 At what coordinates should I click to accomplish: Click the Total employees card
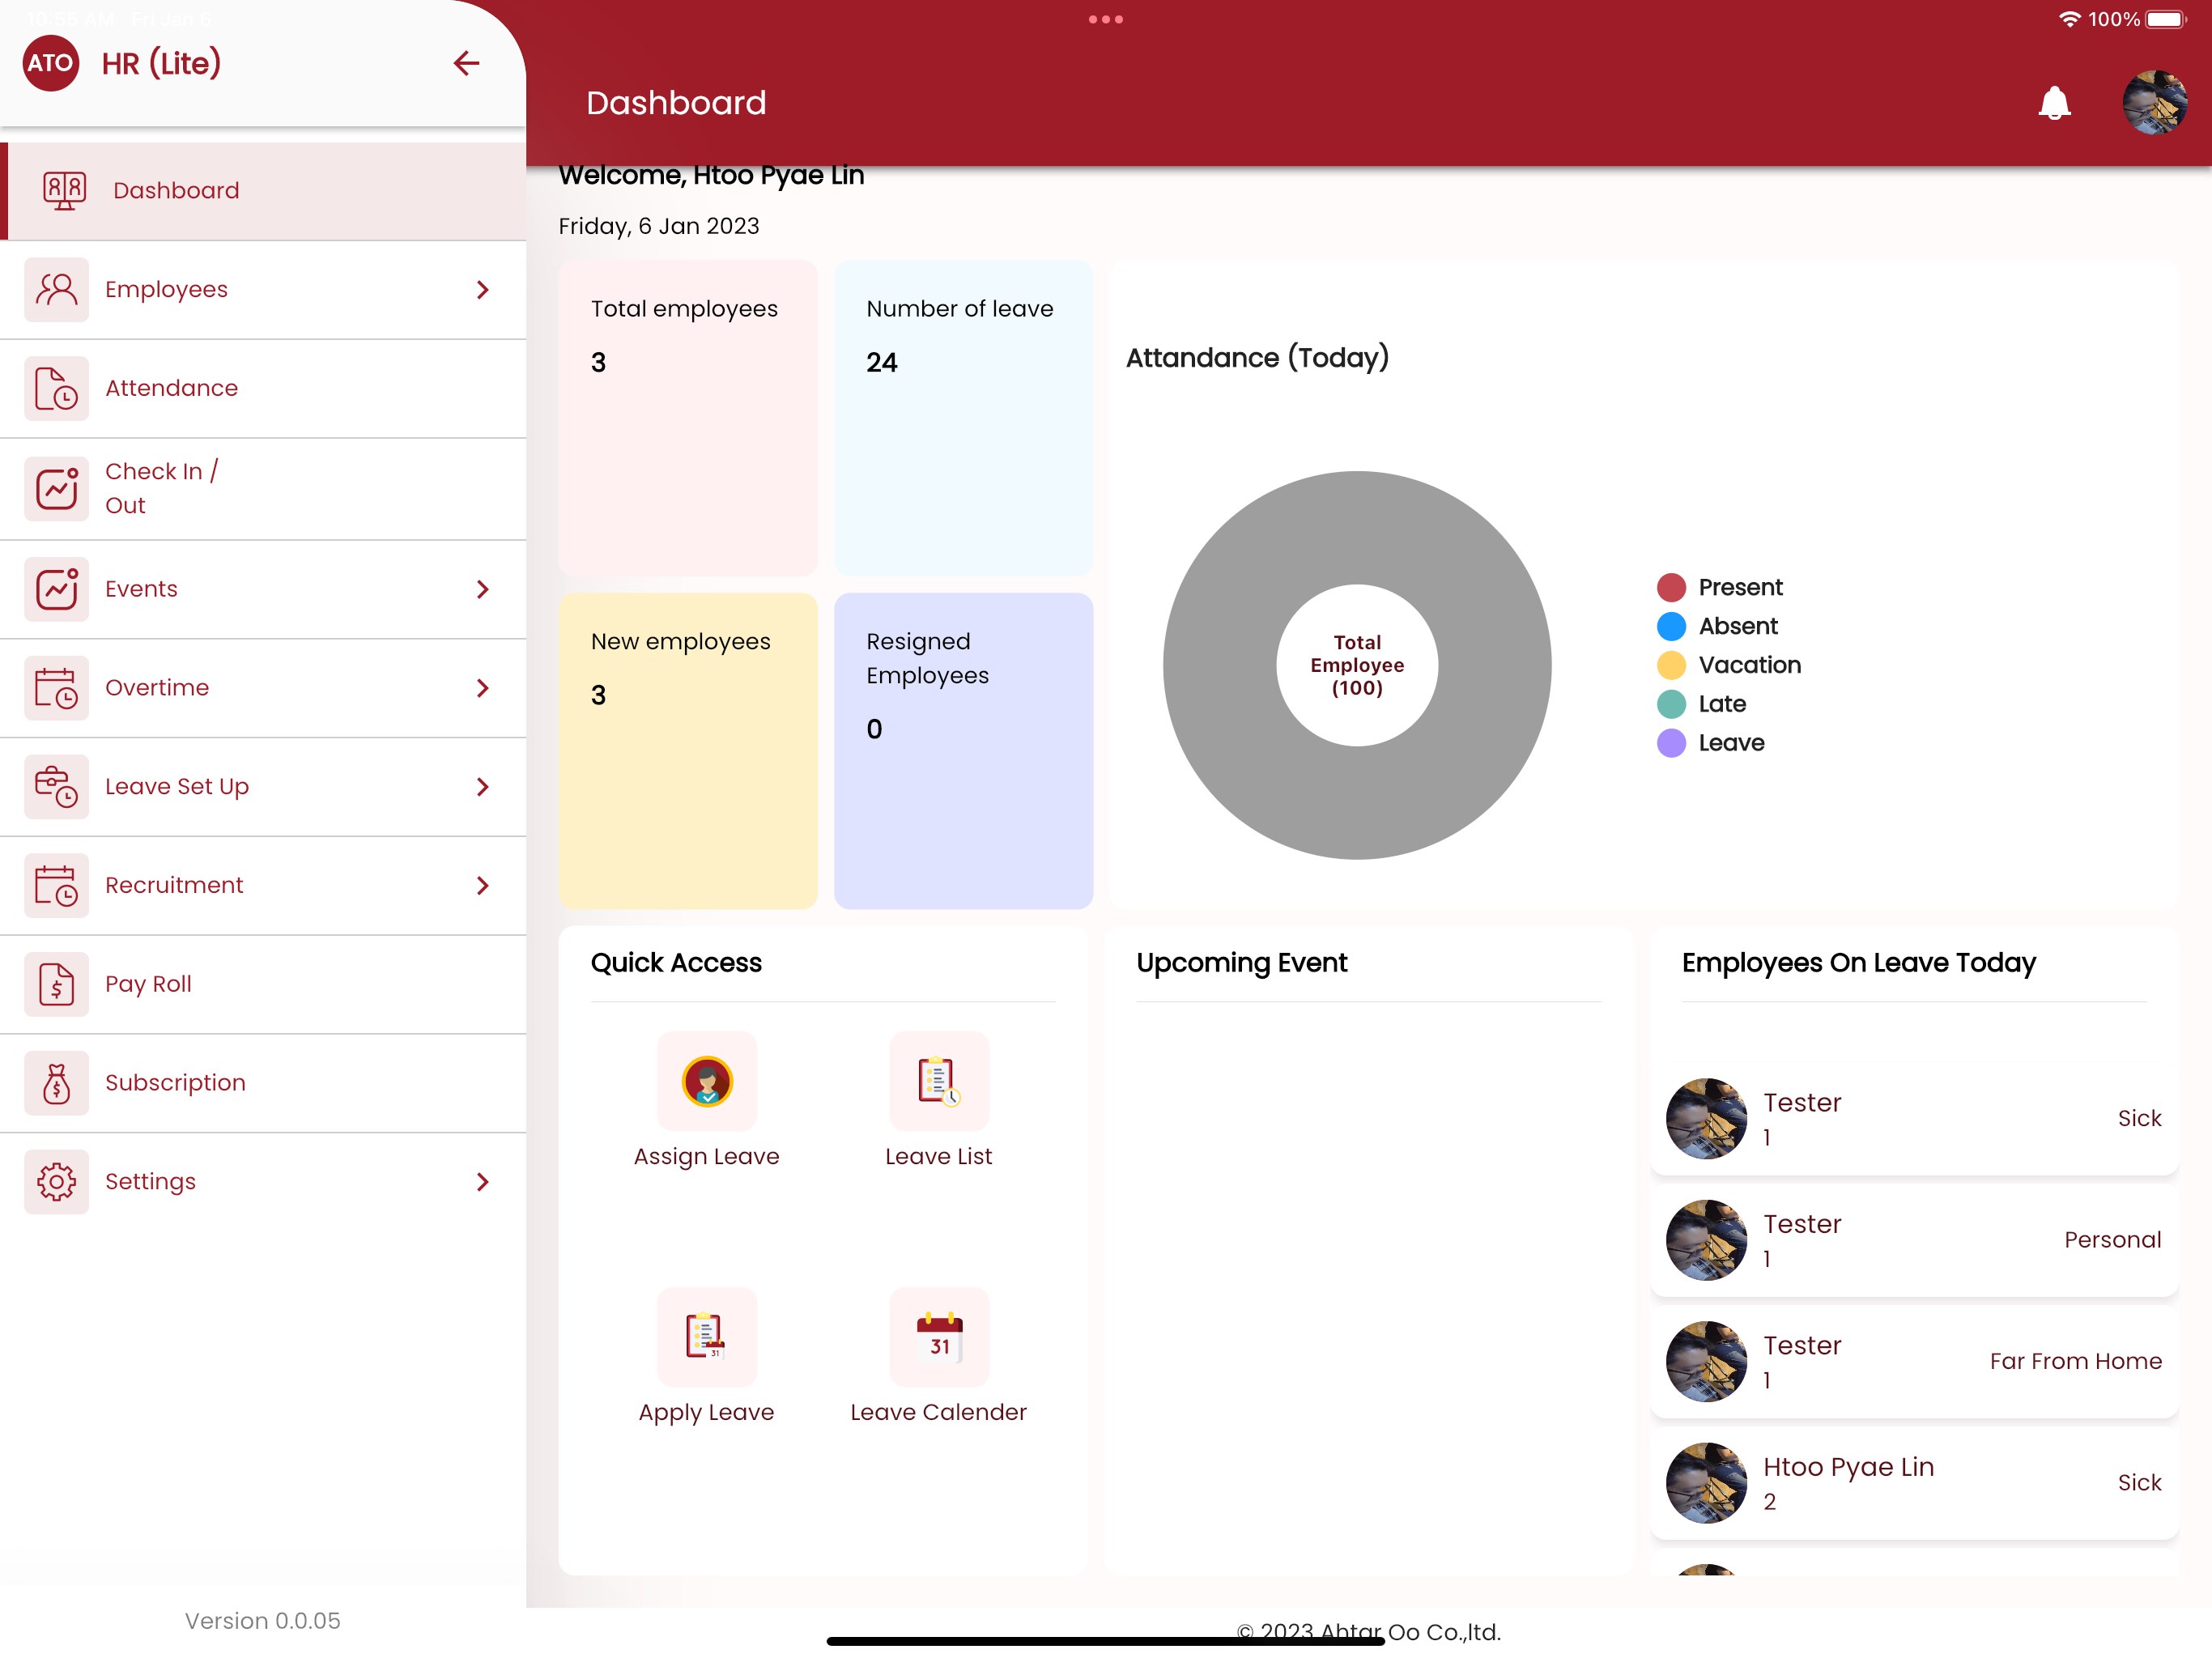click(688, 418)
